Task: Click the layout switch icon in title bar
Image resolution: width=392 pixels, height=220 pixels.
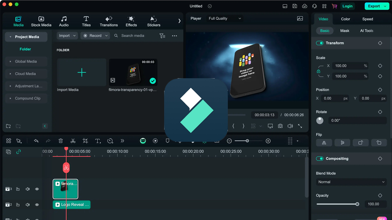Action: click(x=285, y=6)
